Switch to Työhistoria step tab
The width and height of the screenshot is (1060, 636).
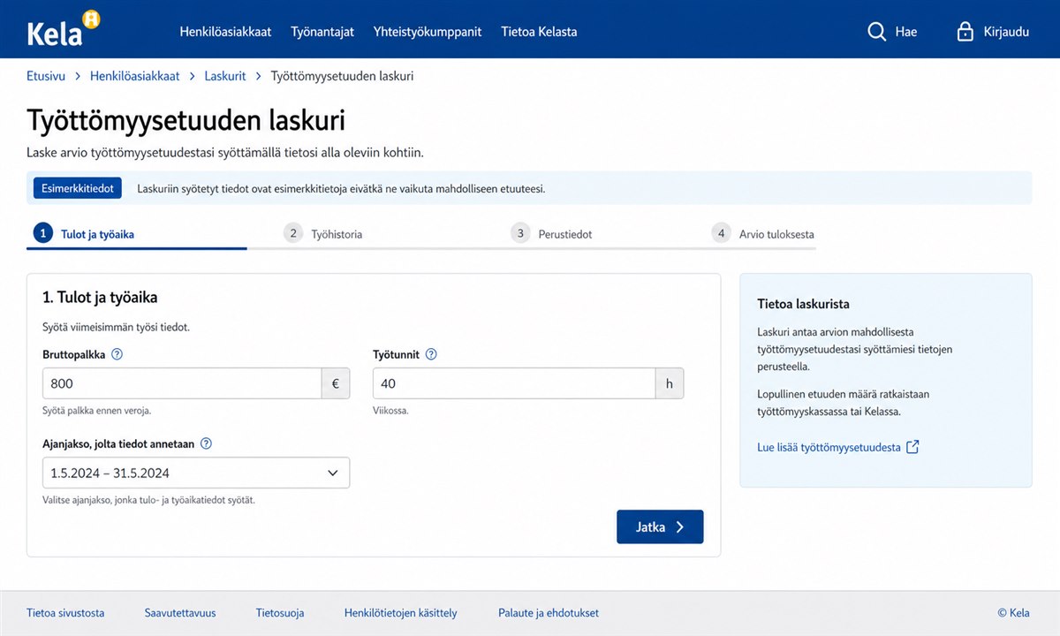[x=336, y=235]
